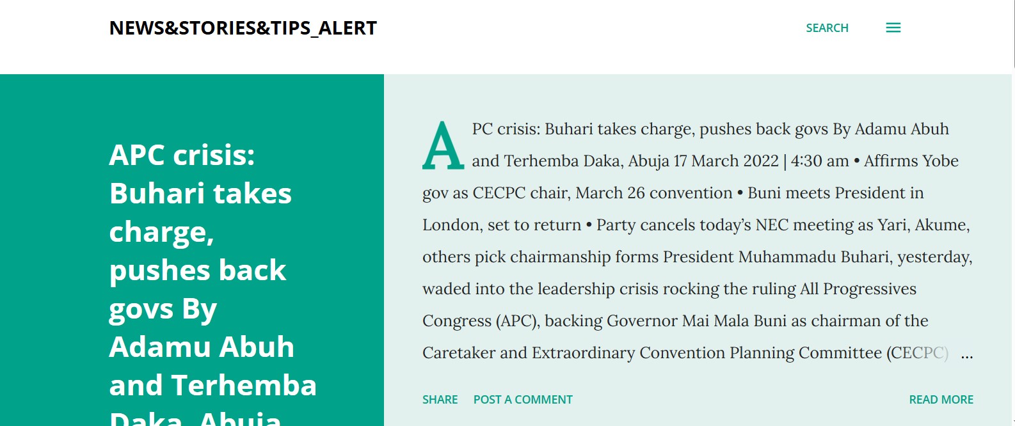1015x426 pixels.
Task: Click snippet line starting 'waded into the leadership'
Action: [x=669, y=289]
